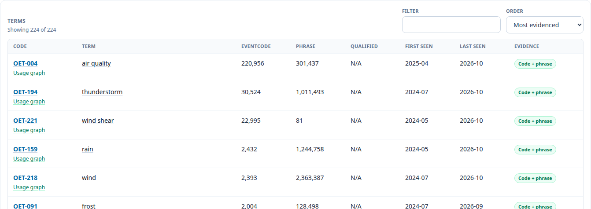
Task: Open code link OET-221
Action: pyautogui.click(x=26, y=121)
